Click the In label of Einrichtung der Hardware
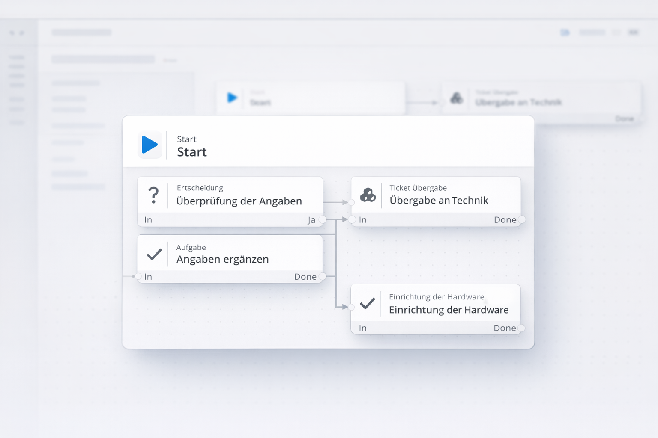The image size is (658, 438). tap(363, 328)
